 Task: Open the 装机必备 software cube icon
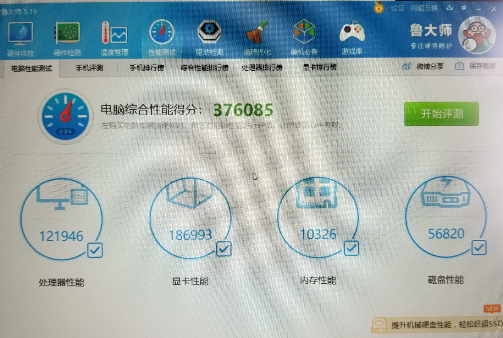[x=304, y=38]
